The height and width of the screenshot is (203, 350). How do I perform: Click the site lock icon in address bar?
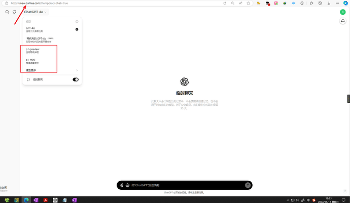click(x=7, y=3)
